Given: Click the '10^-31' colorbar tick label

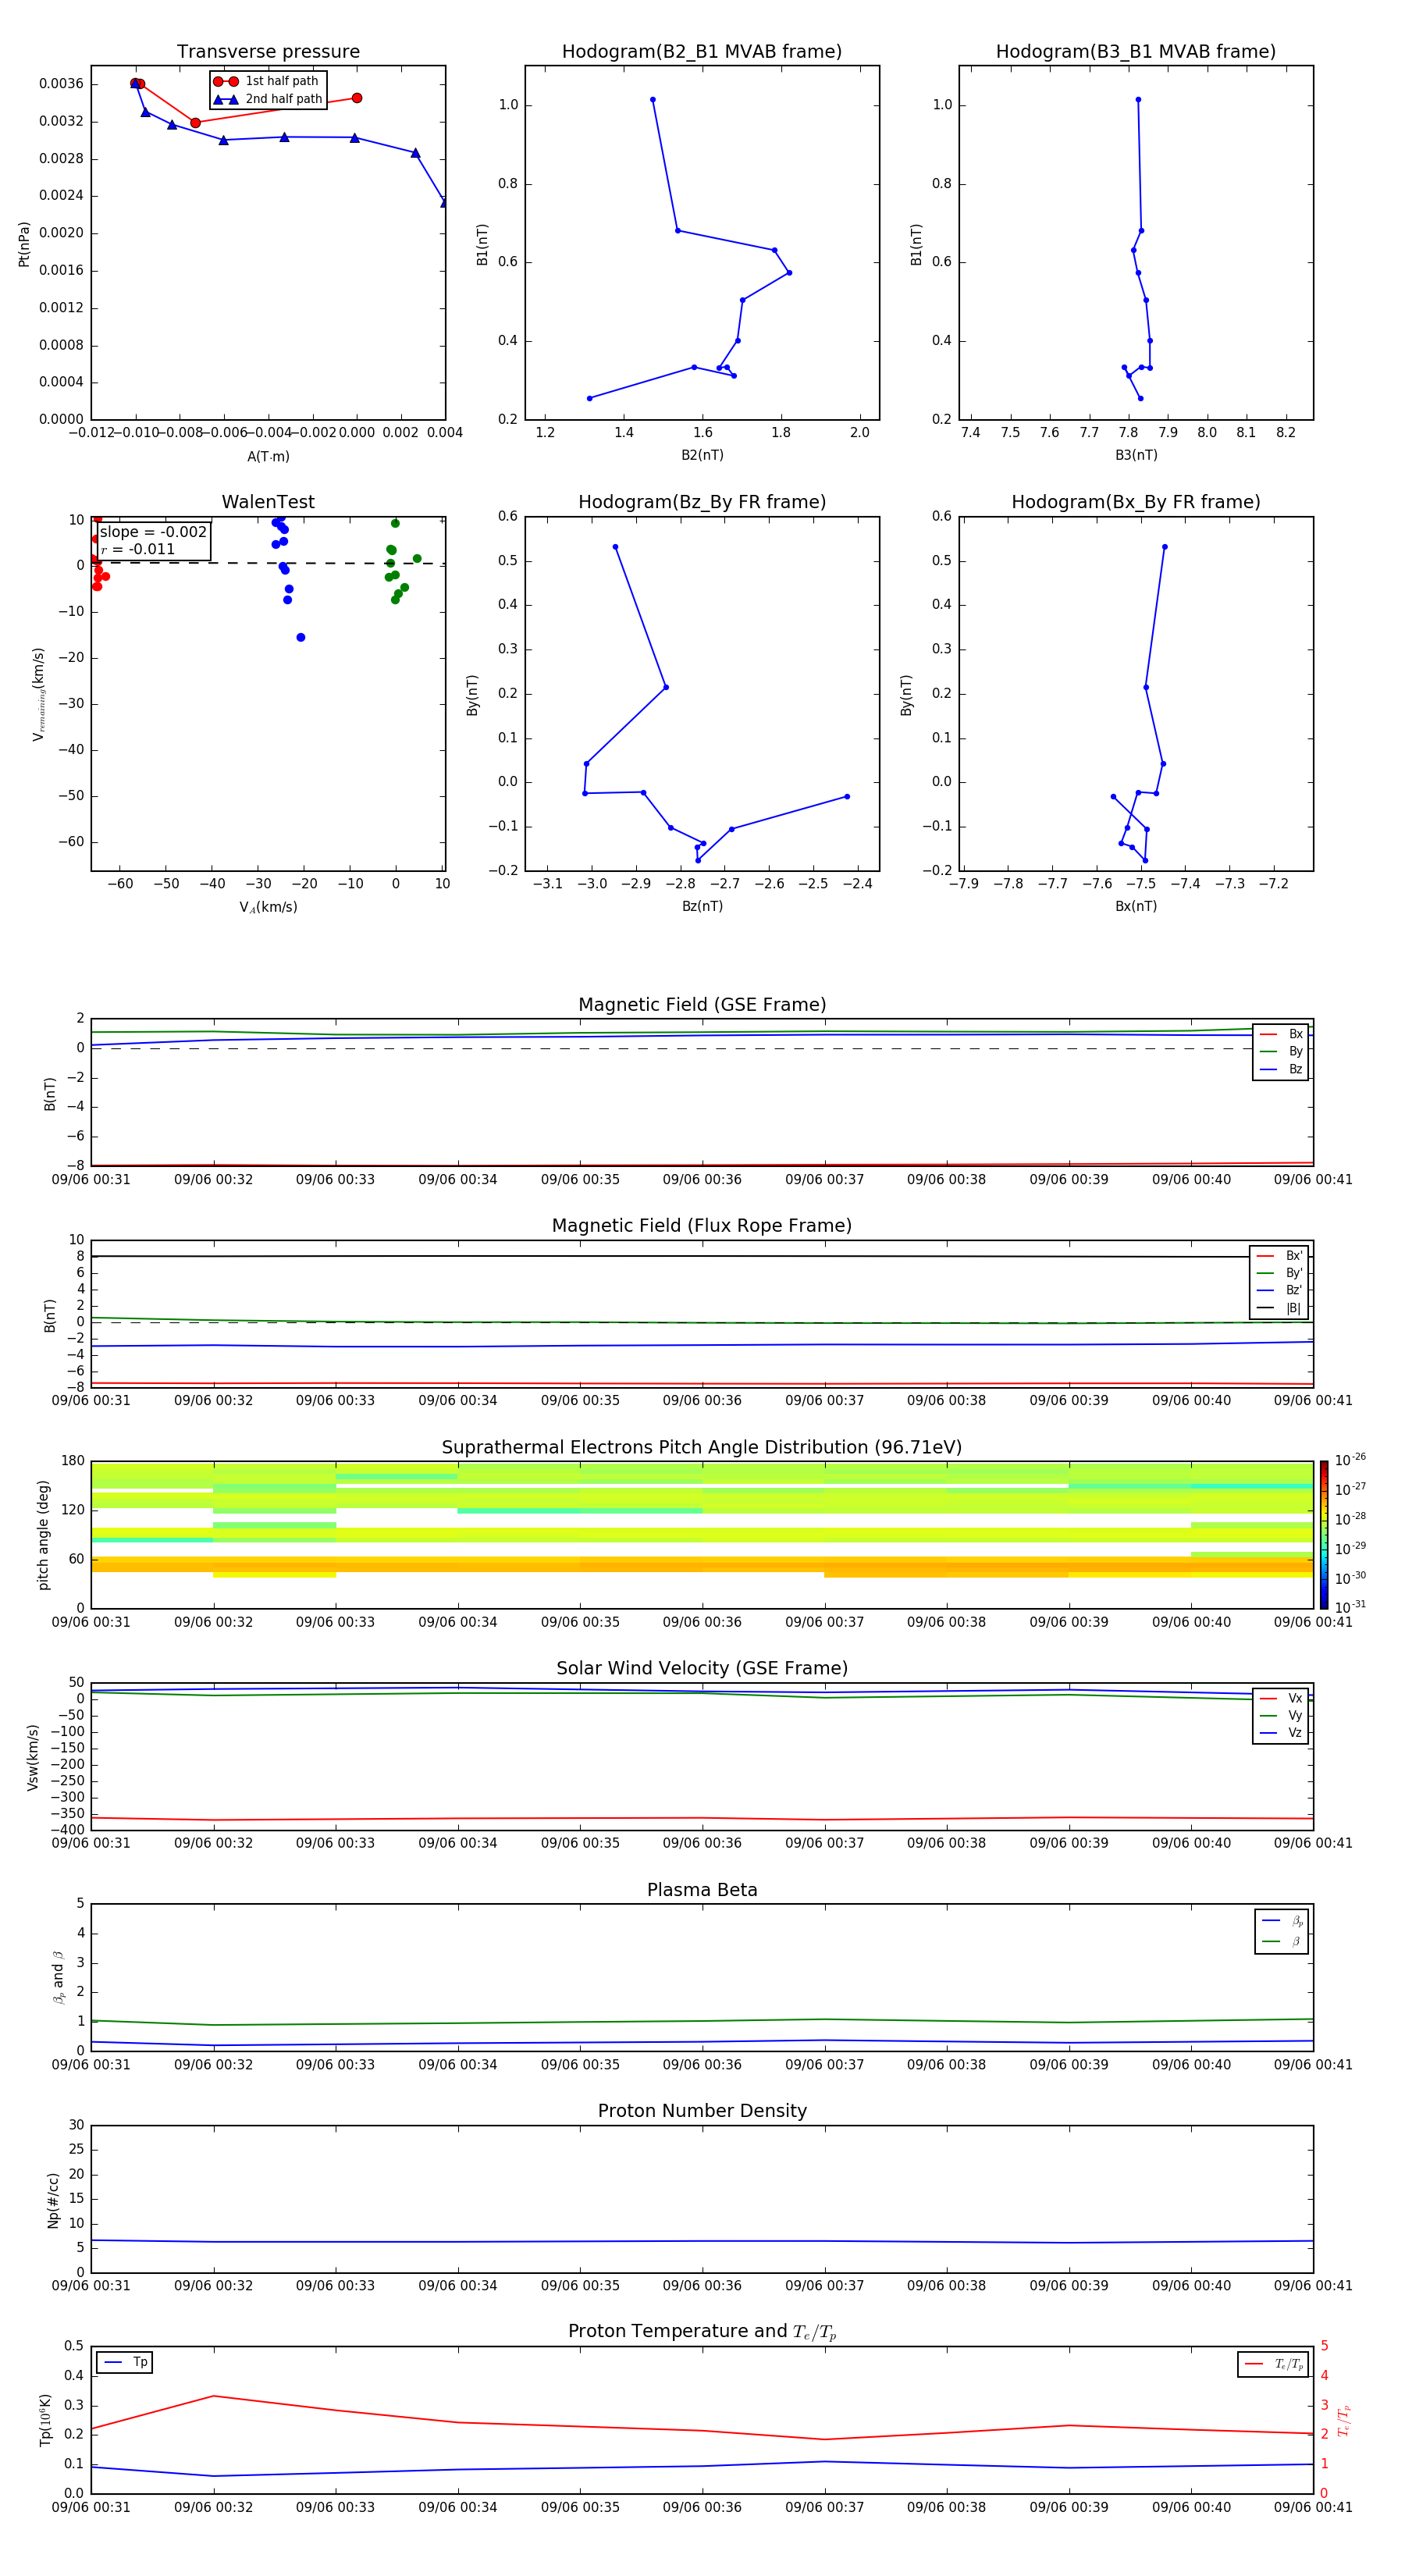Looking at the screenshot, I should (x=1350, y=1607).
